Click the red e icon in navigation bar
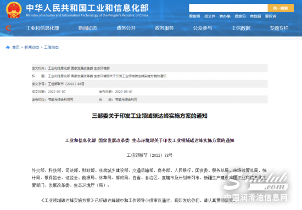This screenshot has height=210, width=302. pyautogui.click(x=9, y=28)
